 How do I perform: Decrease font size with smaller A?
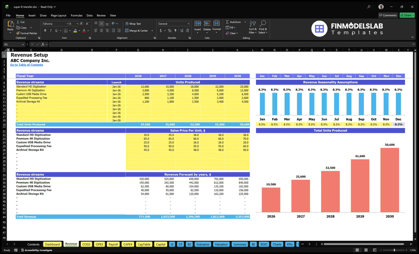pyautogui.click(x=87, y=24)
